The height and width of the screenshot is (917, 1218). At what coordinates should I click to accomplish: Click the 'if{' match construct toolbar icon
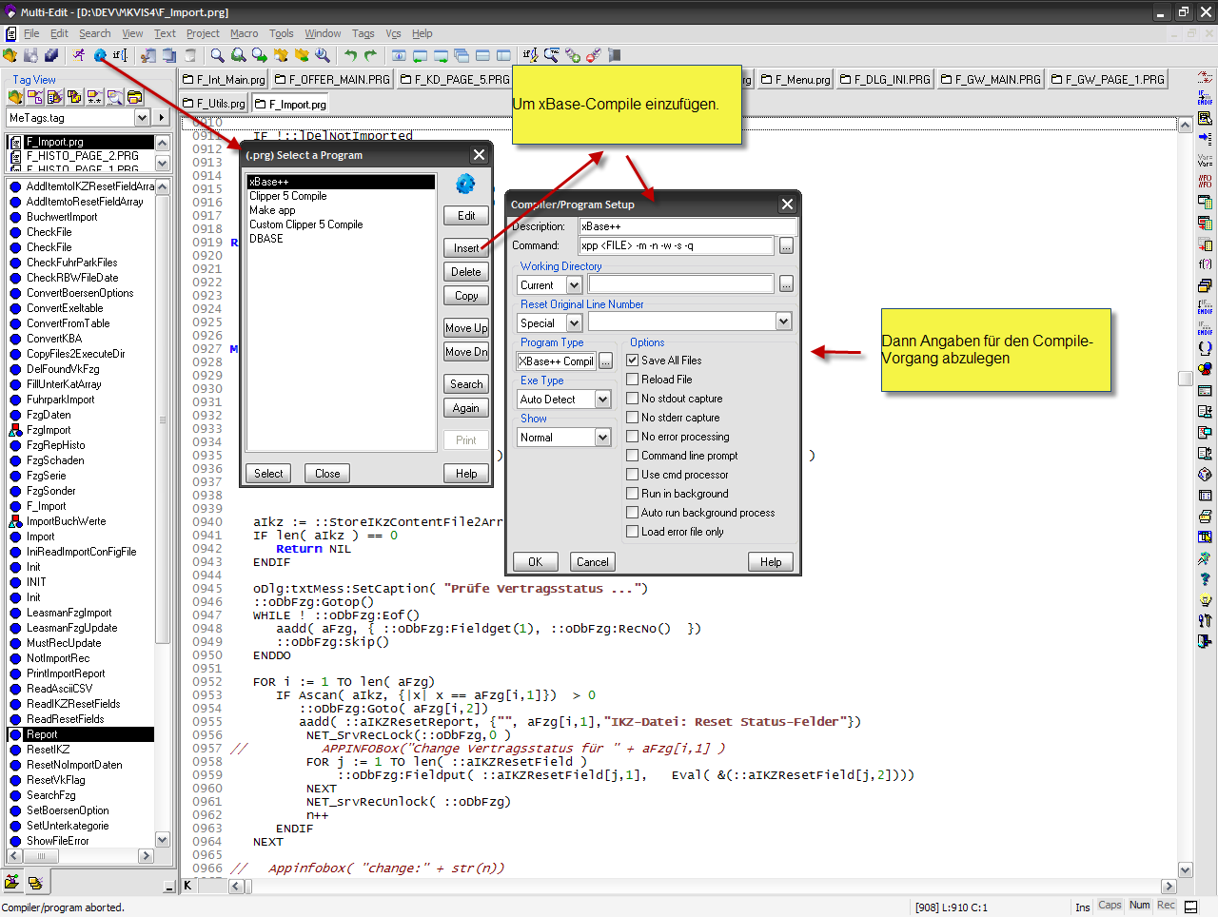click(120, 56)
